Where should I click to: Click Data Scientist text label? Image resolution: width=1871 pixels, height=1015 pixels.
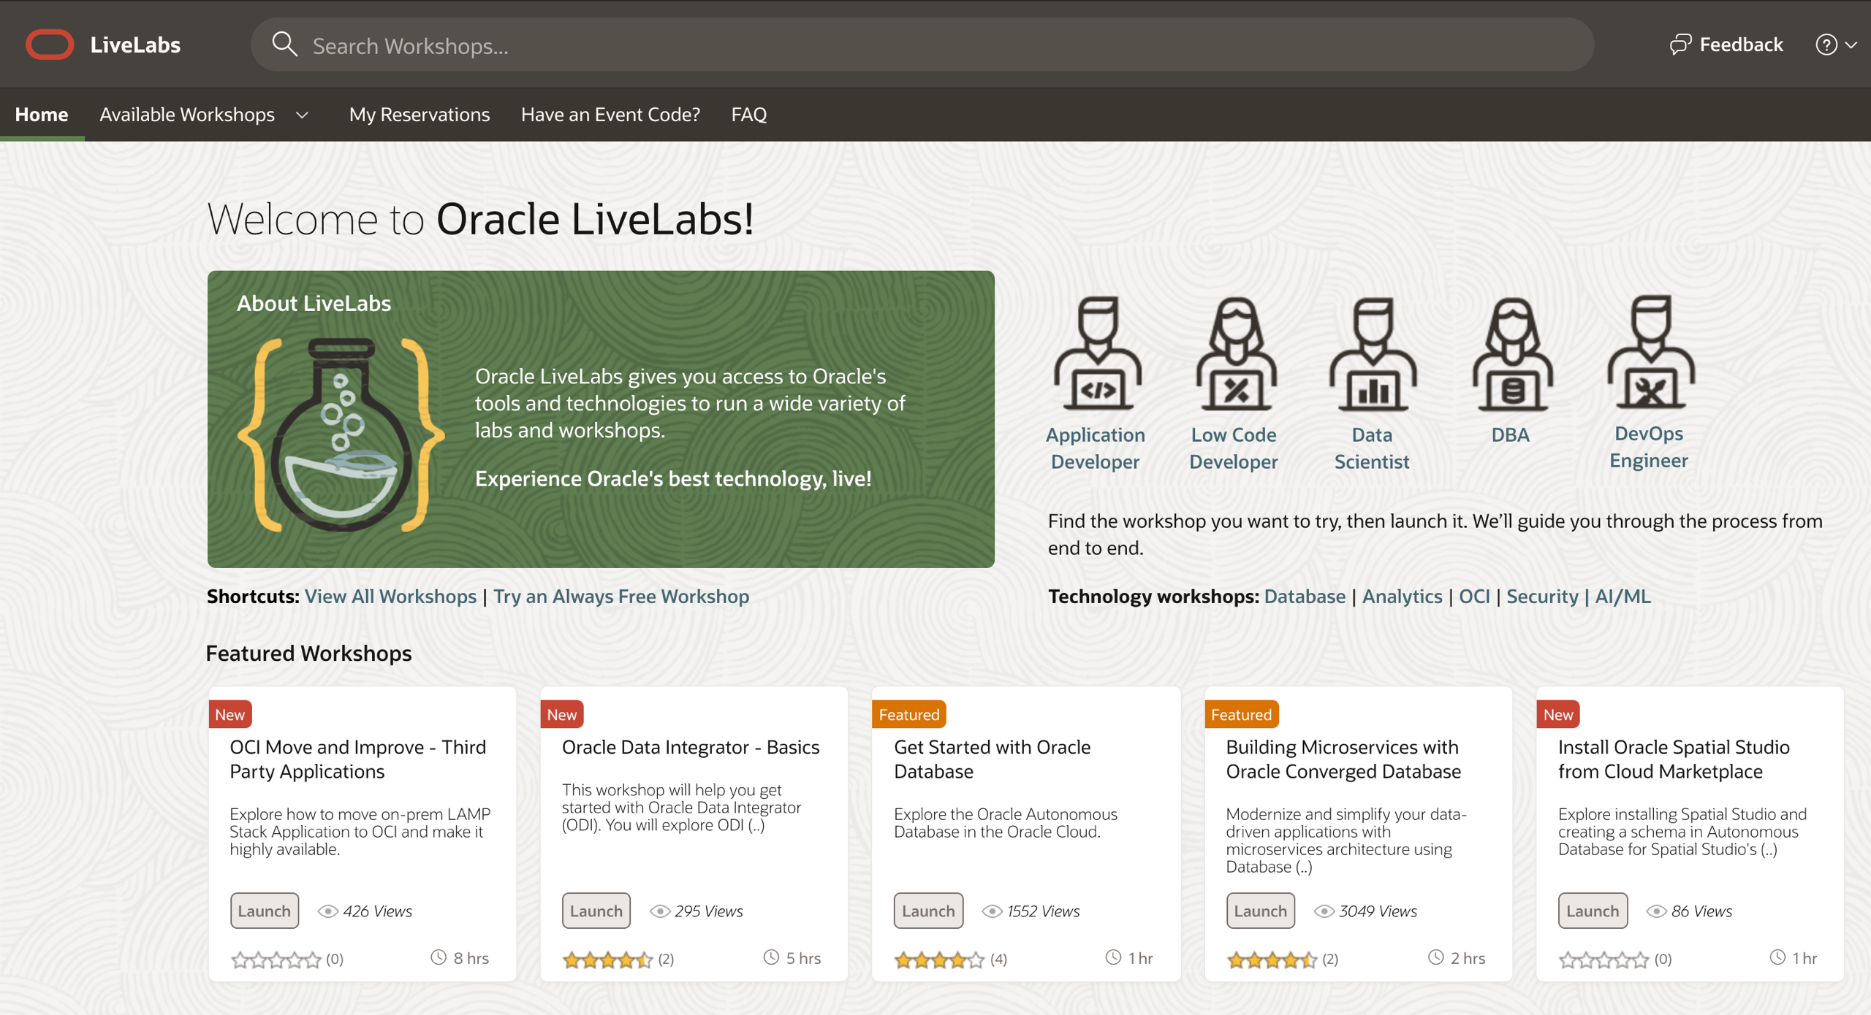(1372, 448)
